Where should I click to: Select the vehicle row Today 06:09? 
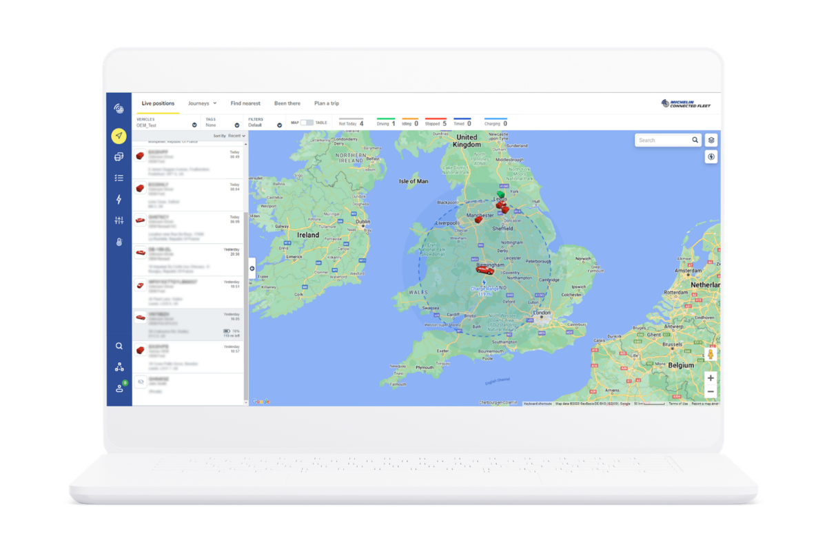point(188,227)
